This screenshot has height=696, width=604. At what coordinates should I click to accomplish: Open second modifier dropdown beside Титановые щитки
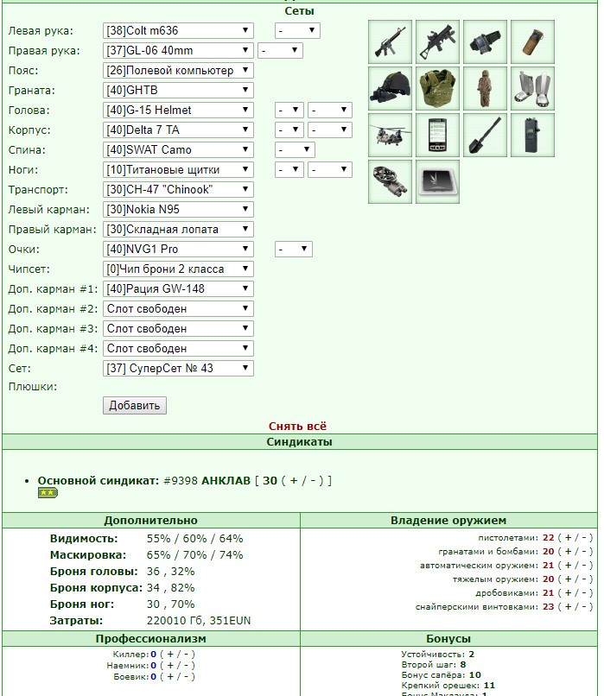330,169
